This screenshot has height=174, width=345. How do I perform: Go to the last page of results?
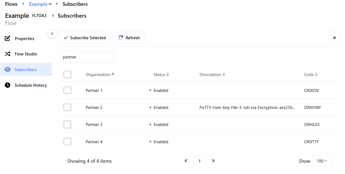(x=213, y=161)
